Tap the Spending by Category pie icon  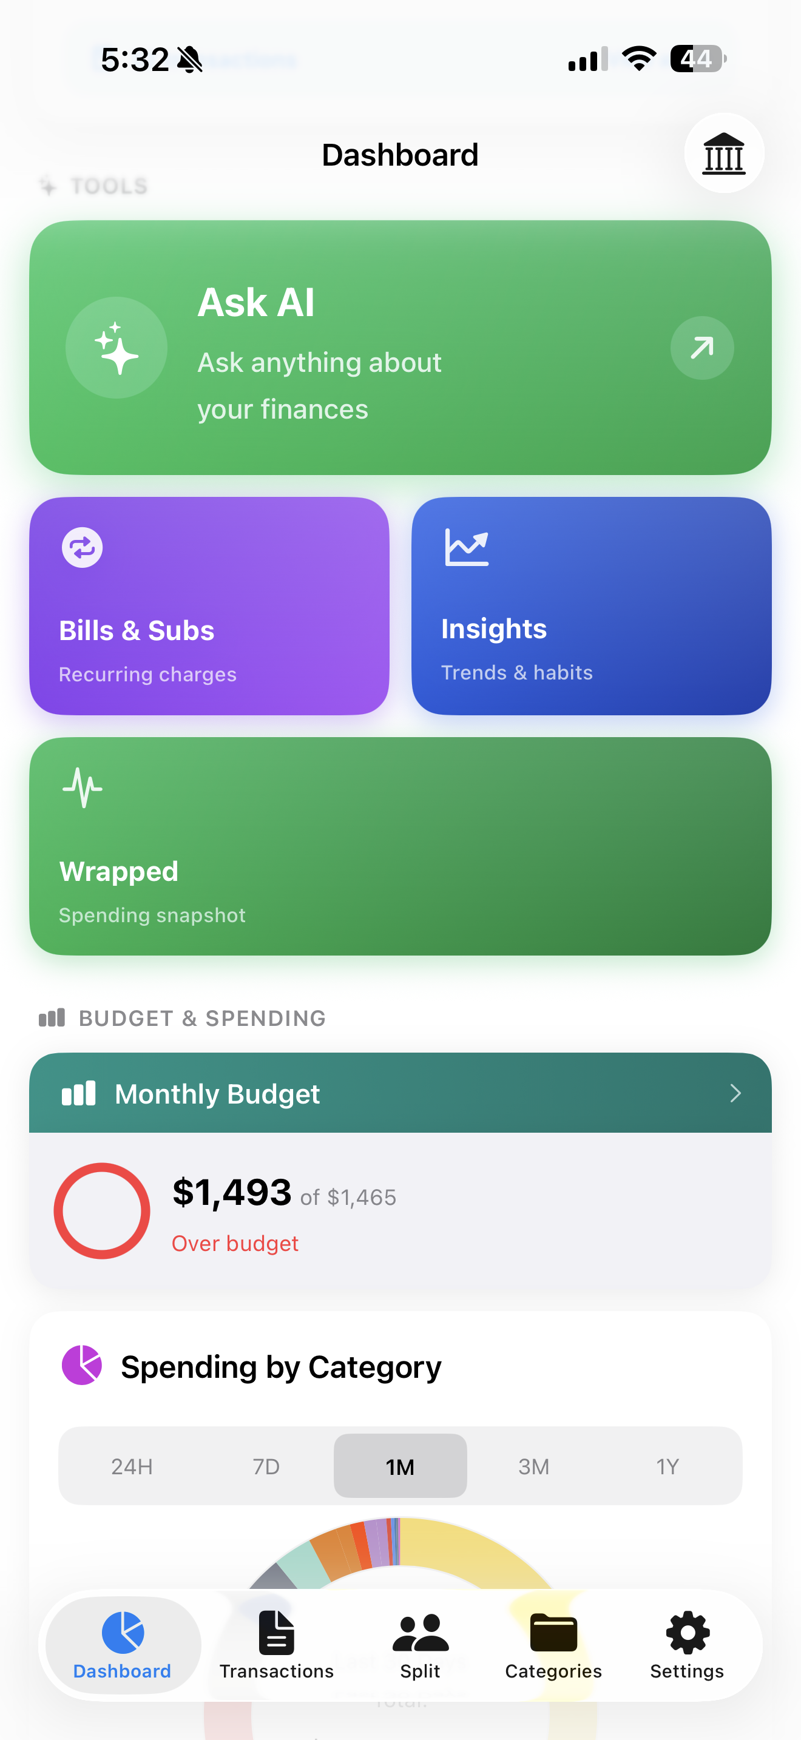click(82, 1365)
